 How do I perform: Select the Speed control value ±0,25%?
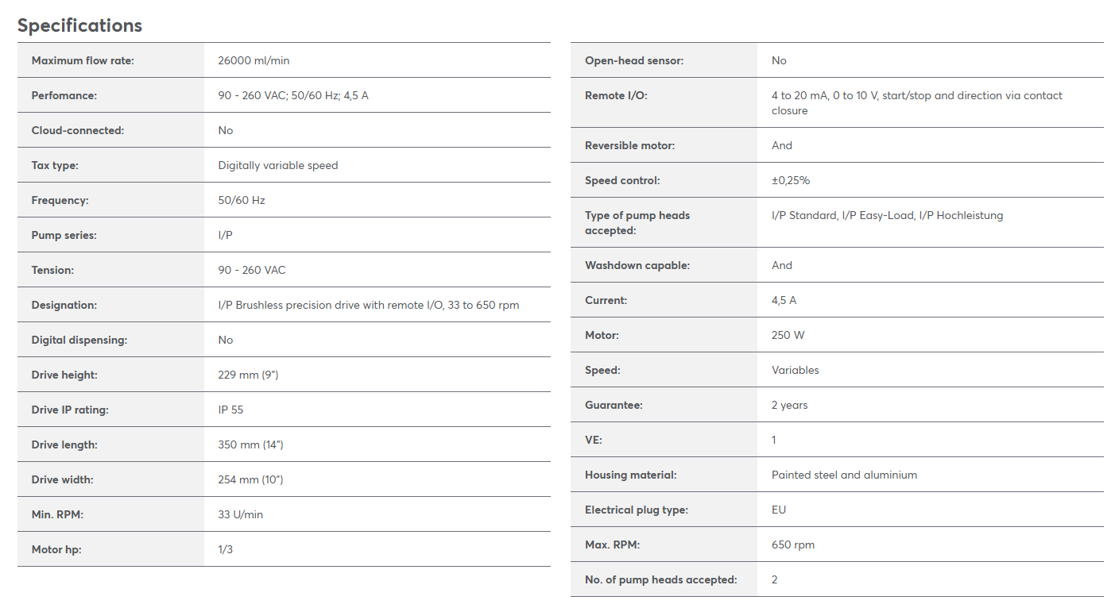[x=791, y=180]
